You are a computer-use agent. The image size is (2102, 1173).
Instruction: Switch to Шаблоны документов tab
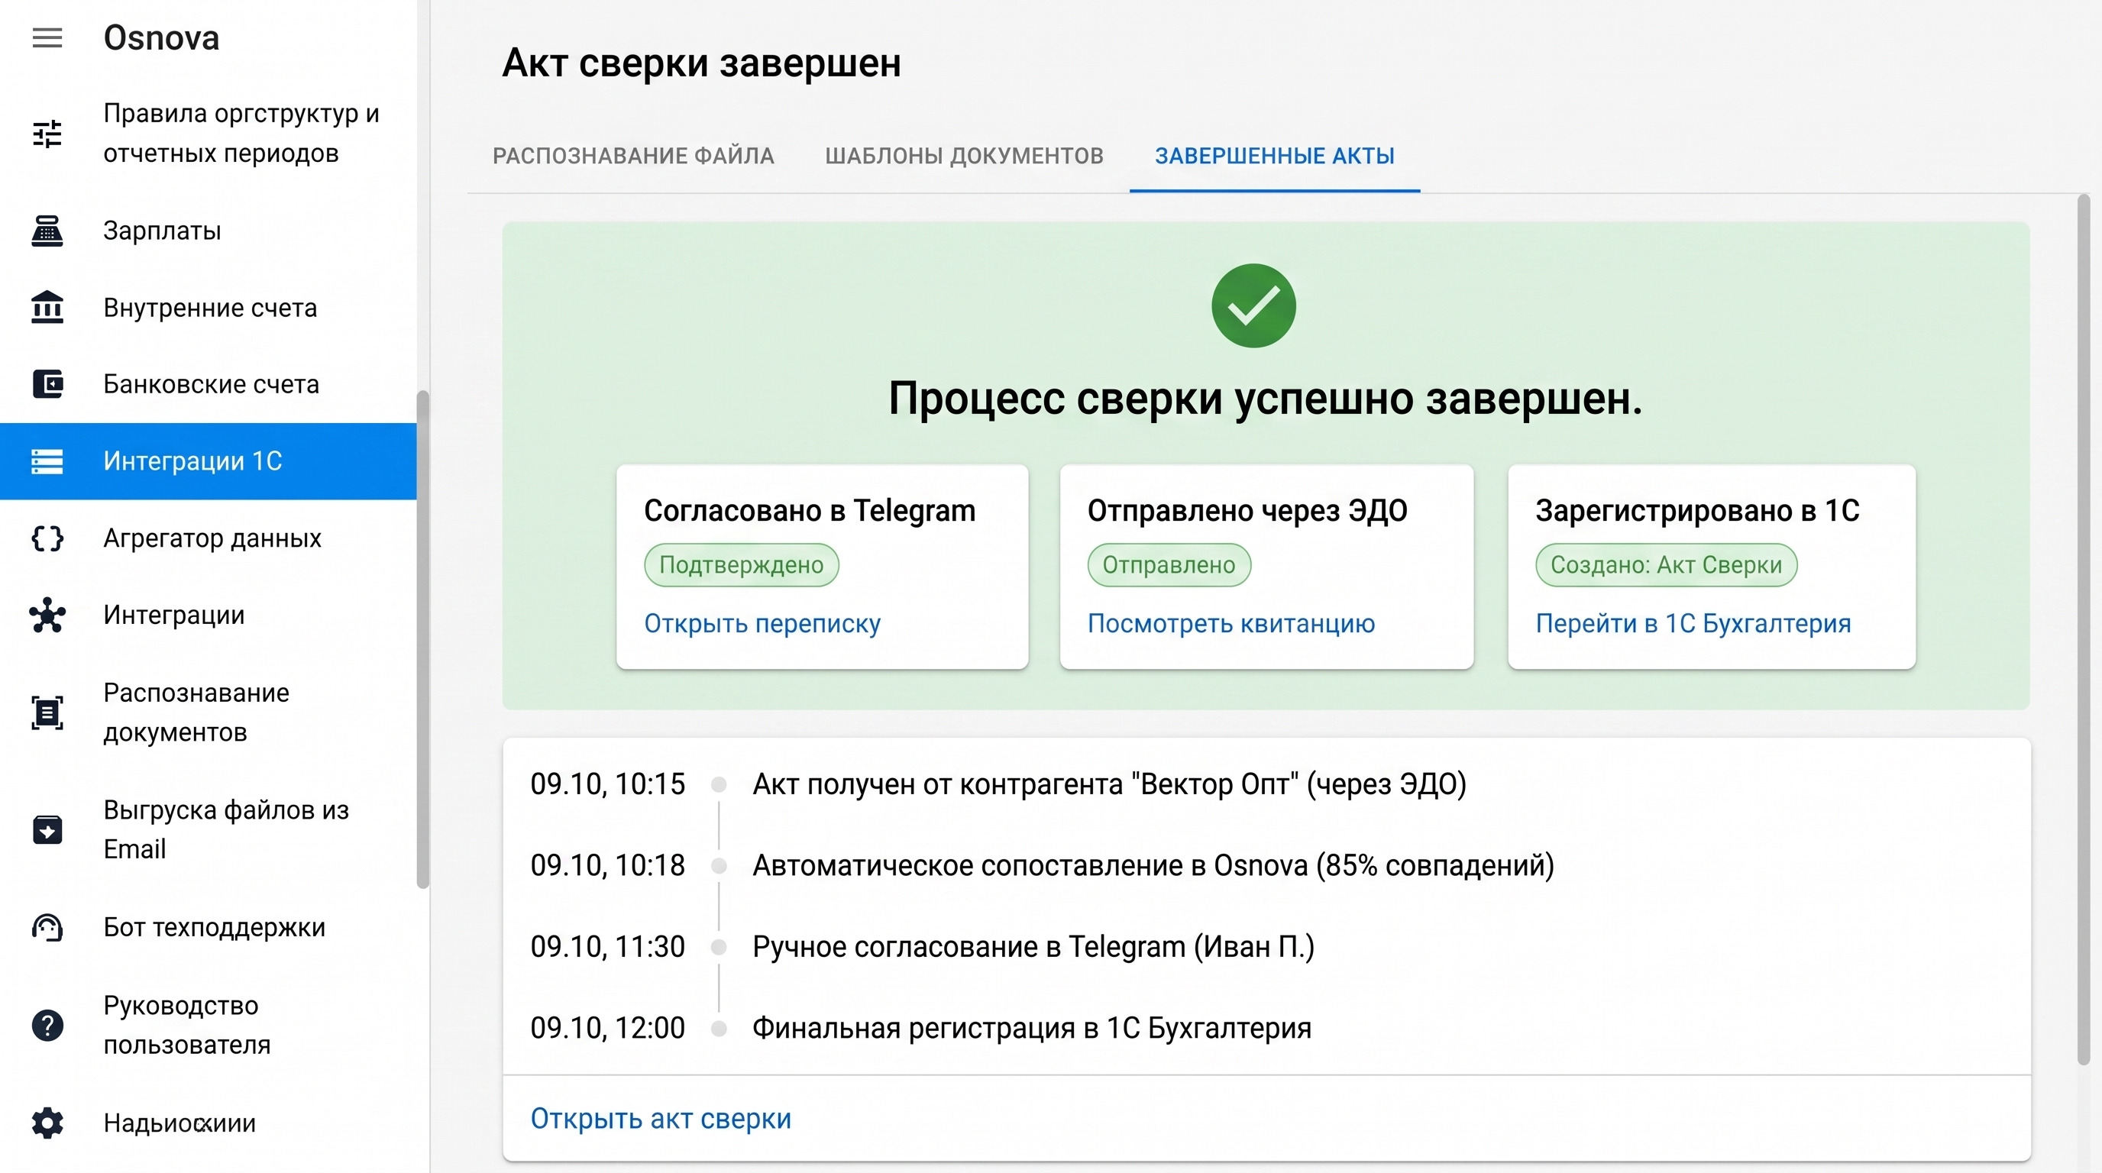[x=964, y=156]
